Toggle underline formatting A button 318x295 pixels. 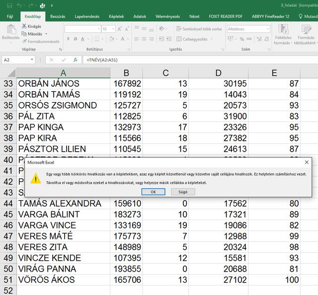82,39
